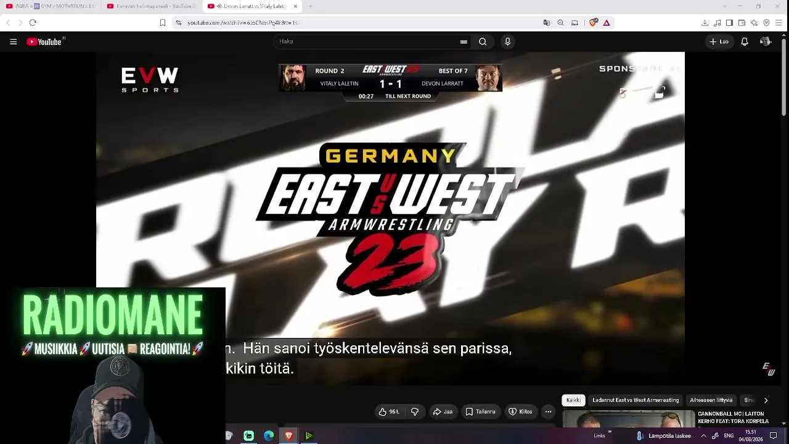Open site settings icon beside the URL

179,23
